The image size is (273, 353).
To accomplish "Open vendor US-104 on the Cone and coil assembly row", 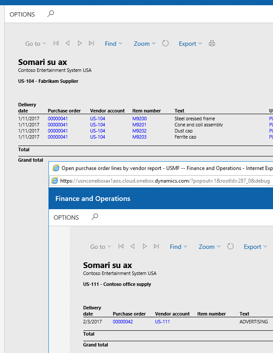I will [98, 125].
